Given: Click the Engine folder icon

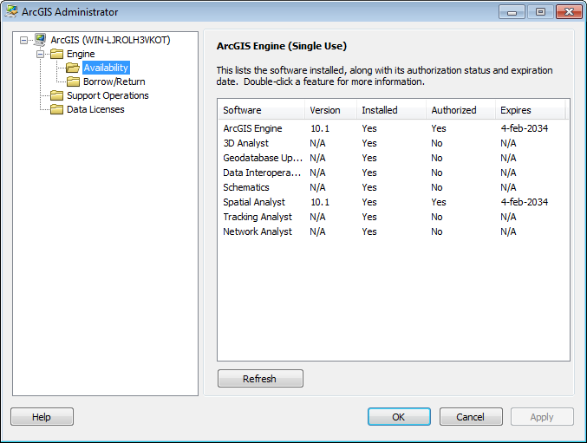Looking at the screenshot, I should (x=57, y=54).
